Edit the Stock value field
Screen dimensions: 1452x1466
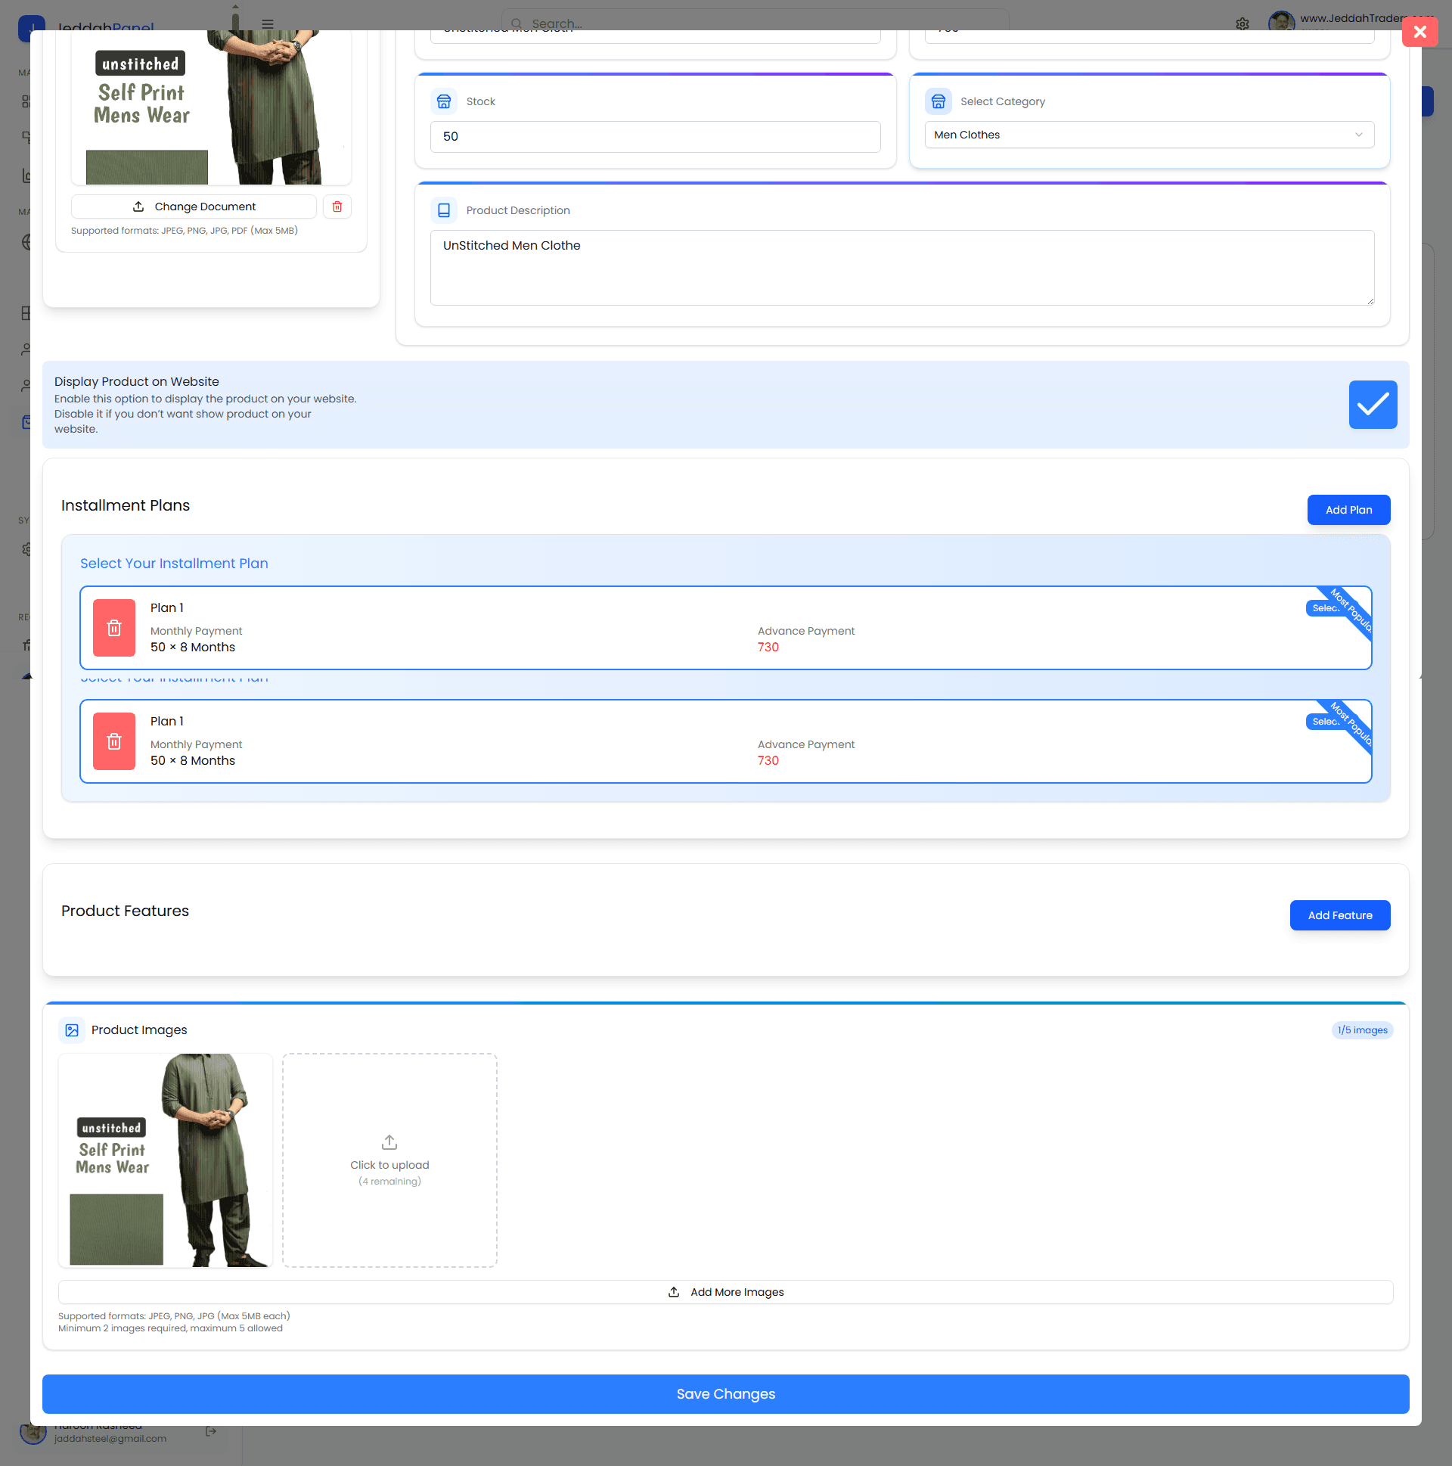pos(655,137)
